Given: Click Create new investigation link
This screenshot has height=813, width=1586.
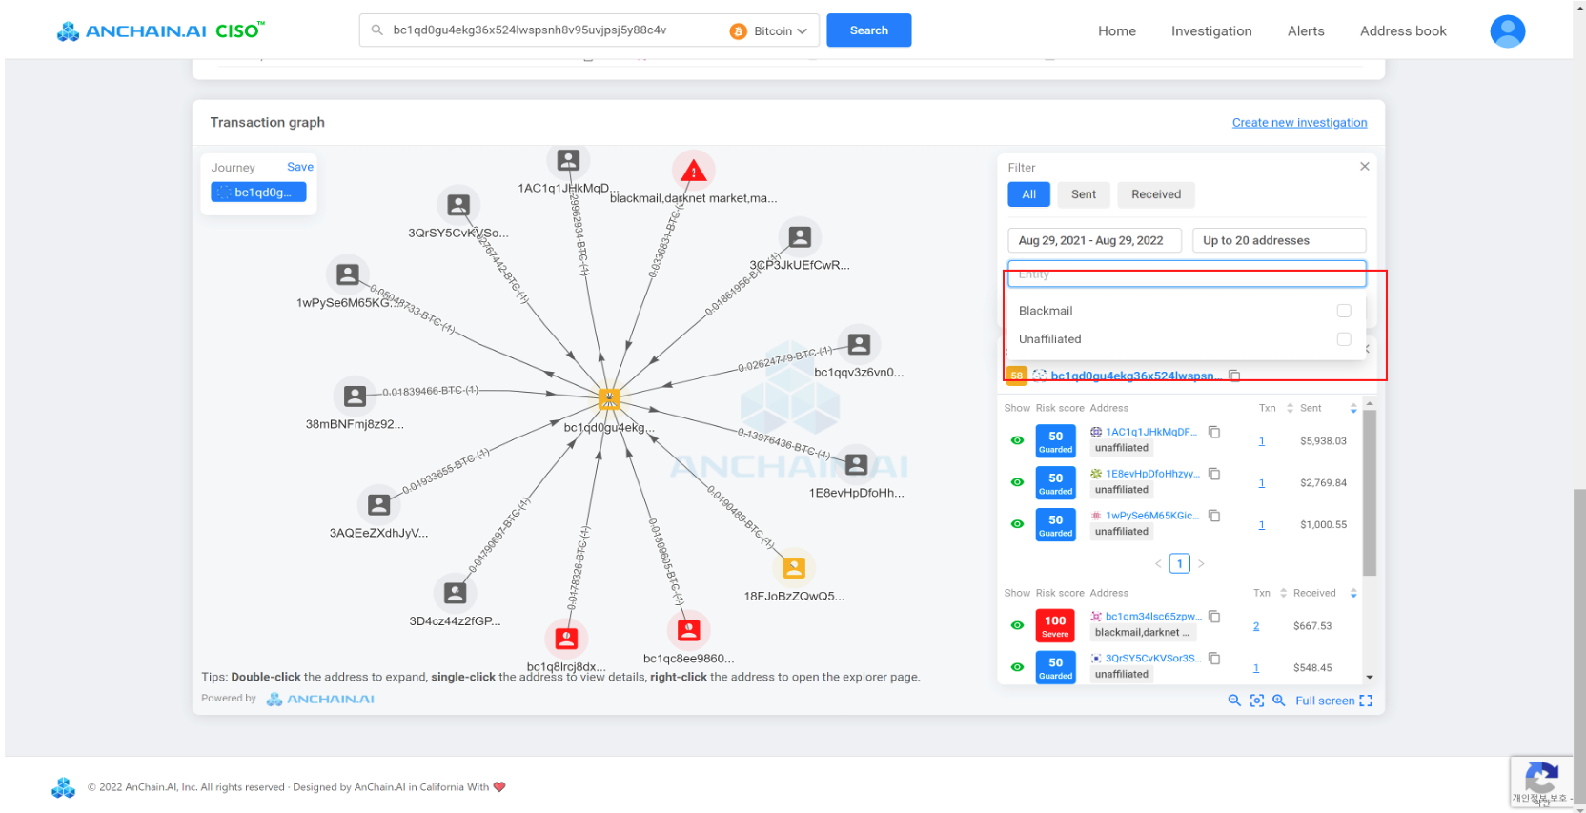Looking at the screenshot, I should [1299, 123].
